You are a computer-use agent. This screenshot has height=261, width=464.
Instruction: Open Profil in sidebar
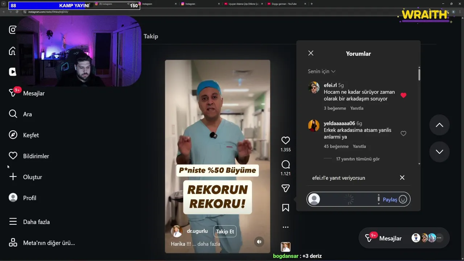(22, 198)
